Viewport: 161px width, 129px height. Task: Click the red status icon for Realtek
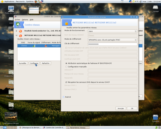coord(20,31)
